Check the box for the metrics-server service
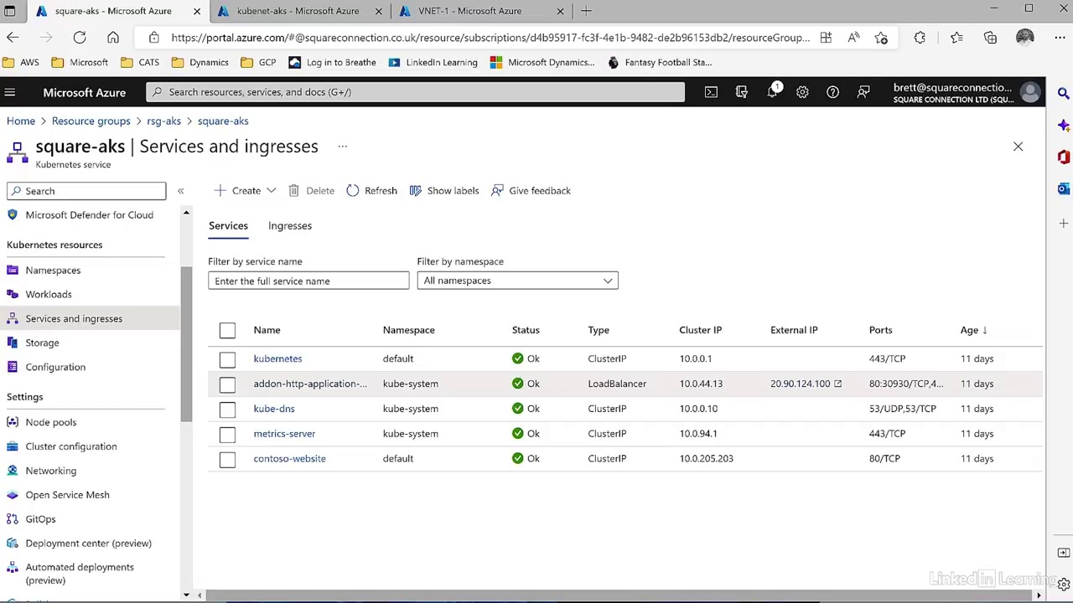This screenshot has width=1073, height=603. point(227,434)
